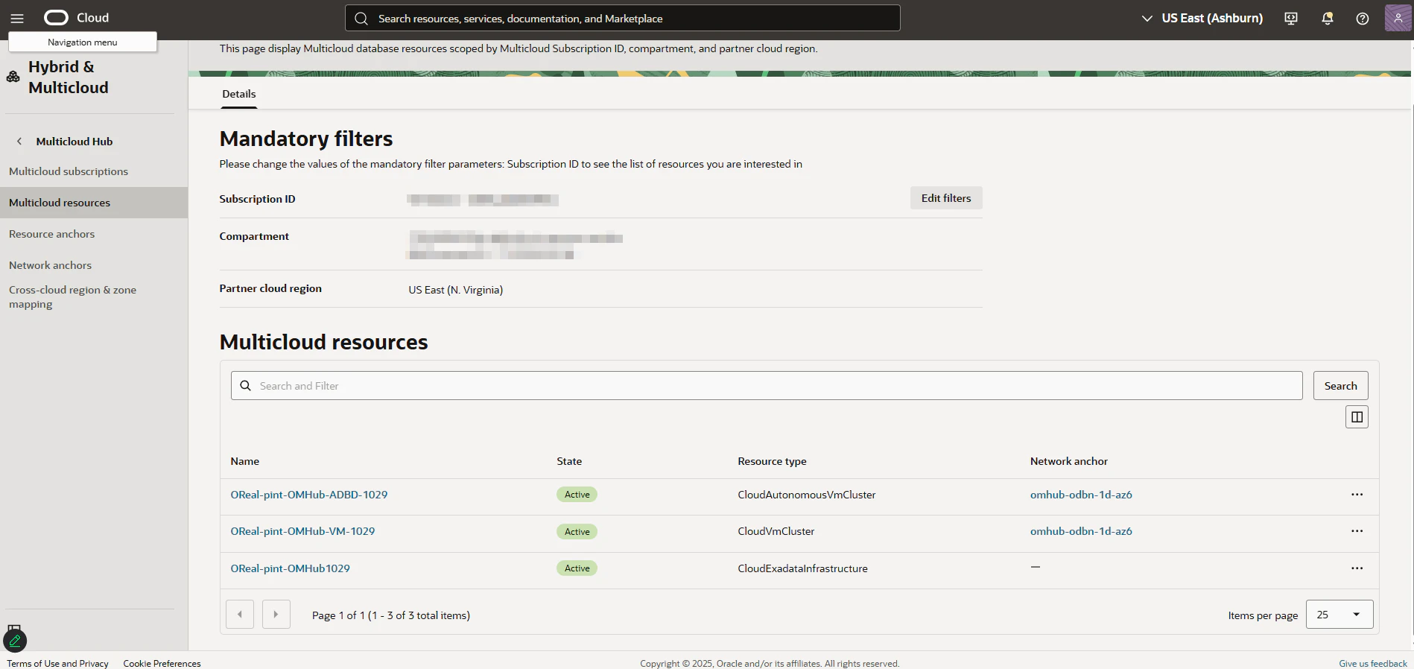Open column visibility settings icon
The image size is (1414, 669).
pyautogui.click(x=1357, y=417)
